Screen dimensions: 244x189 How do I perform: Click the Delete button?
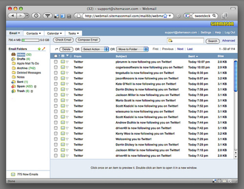66,49
